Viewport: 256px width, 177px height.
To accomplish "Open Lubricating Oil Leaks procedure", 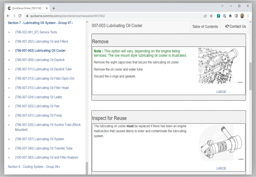I will click(38, 97).
